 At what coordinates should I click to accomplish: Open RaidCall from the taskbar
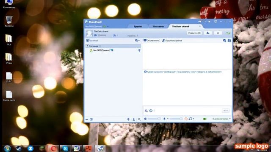[100, 148]
